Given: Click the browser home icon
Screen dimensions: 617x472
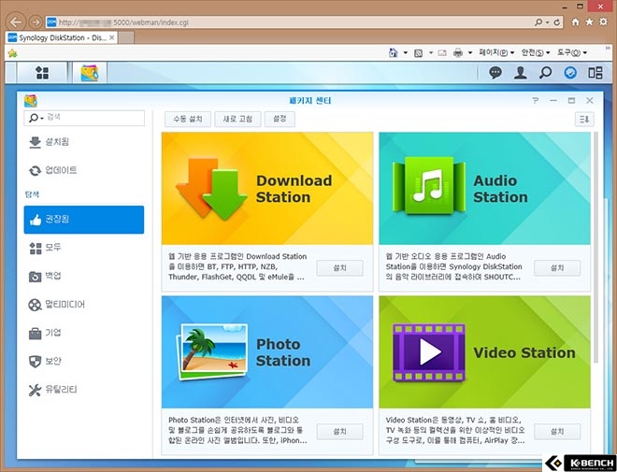Looking at the screenshot, I should pyautogui.click(x=575, y=21).
